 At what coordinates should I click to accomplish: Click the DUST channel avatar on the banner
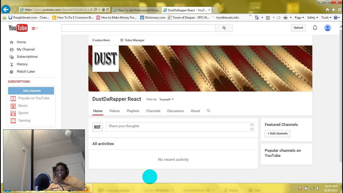pyautogui.click(x=106, y=59)
